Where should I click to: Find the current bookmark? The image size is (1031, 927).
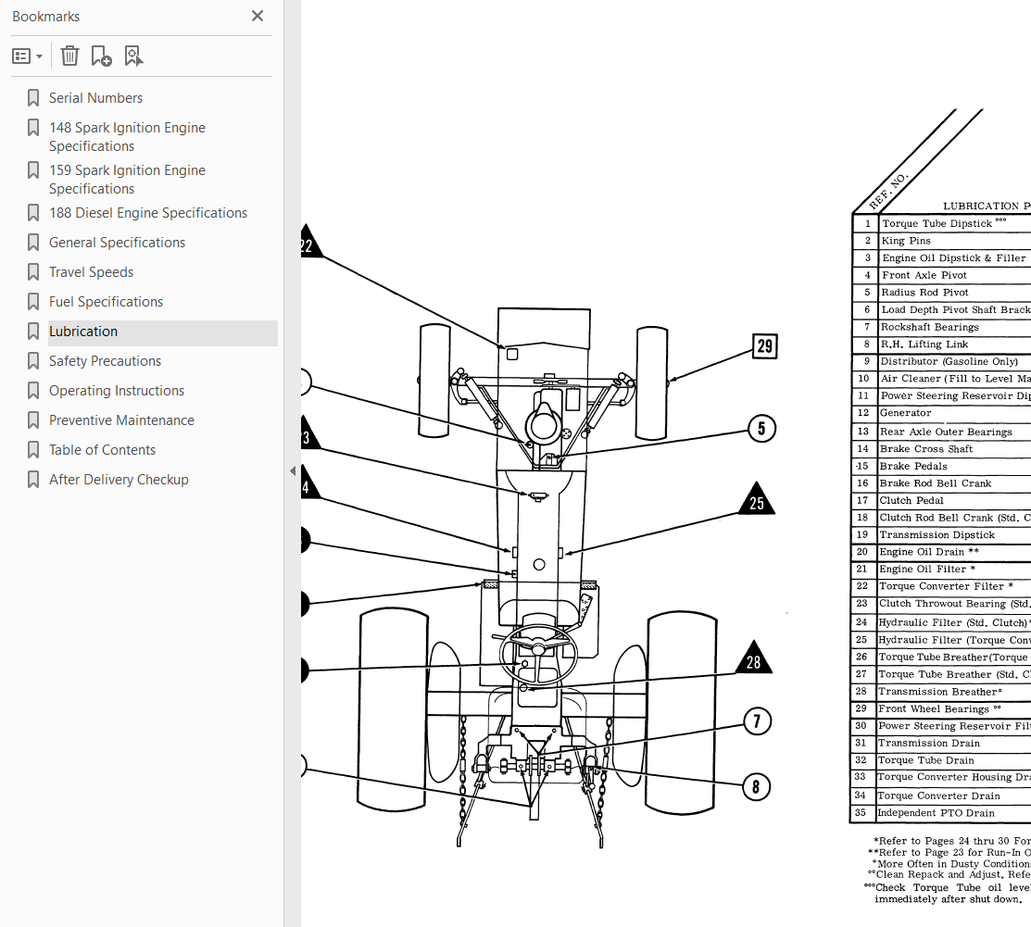(133, 56)
